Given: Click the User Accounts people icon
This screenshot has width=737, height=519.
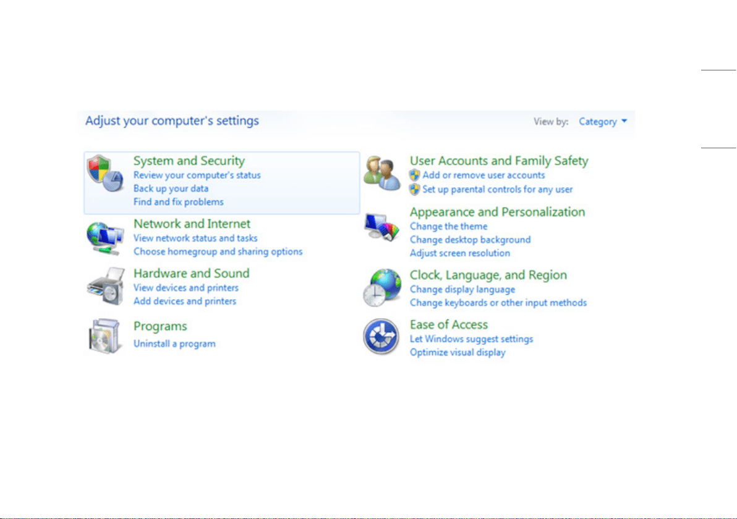Looking at the screenshot, I should [381, 174].
